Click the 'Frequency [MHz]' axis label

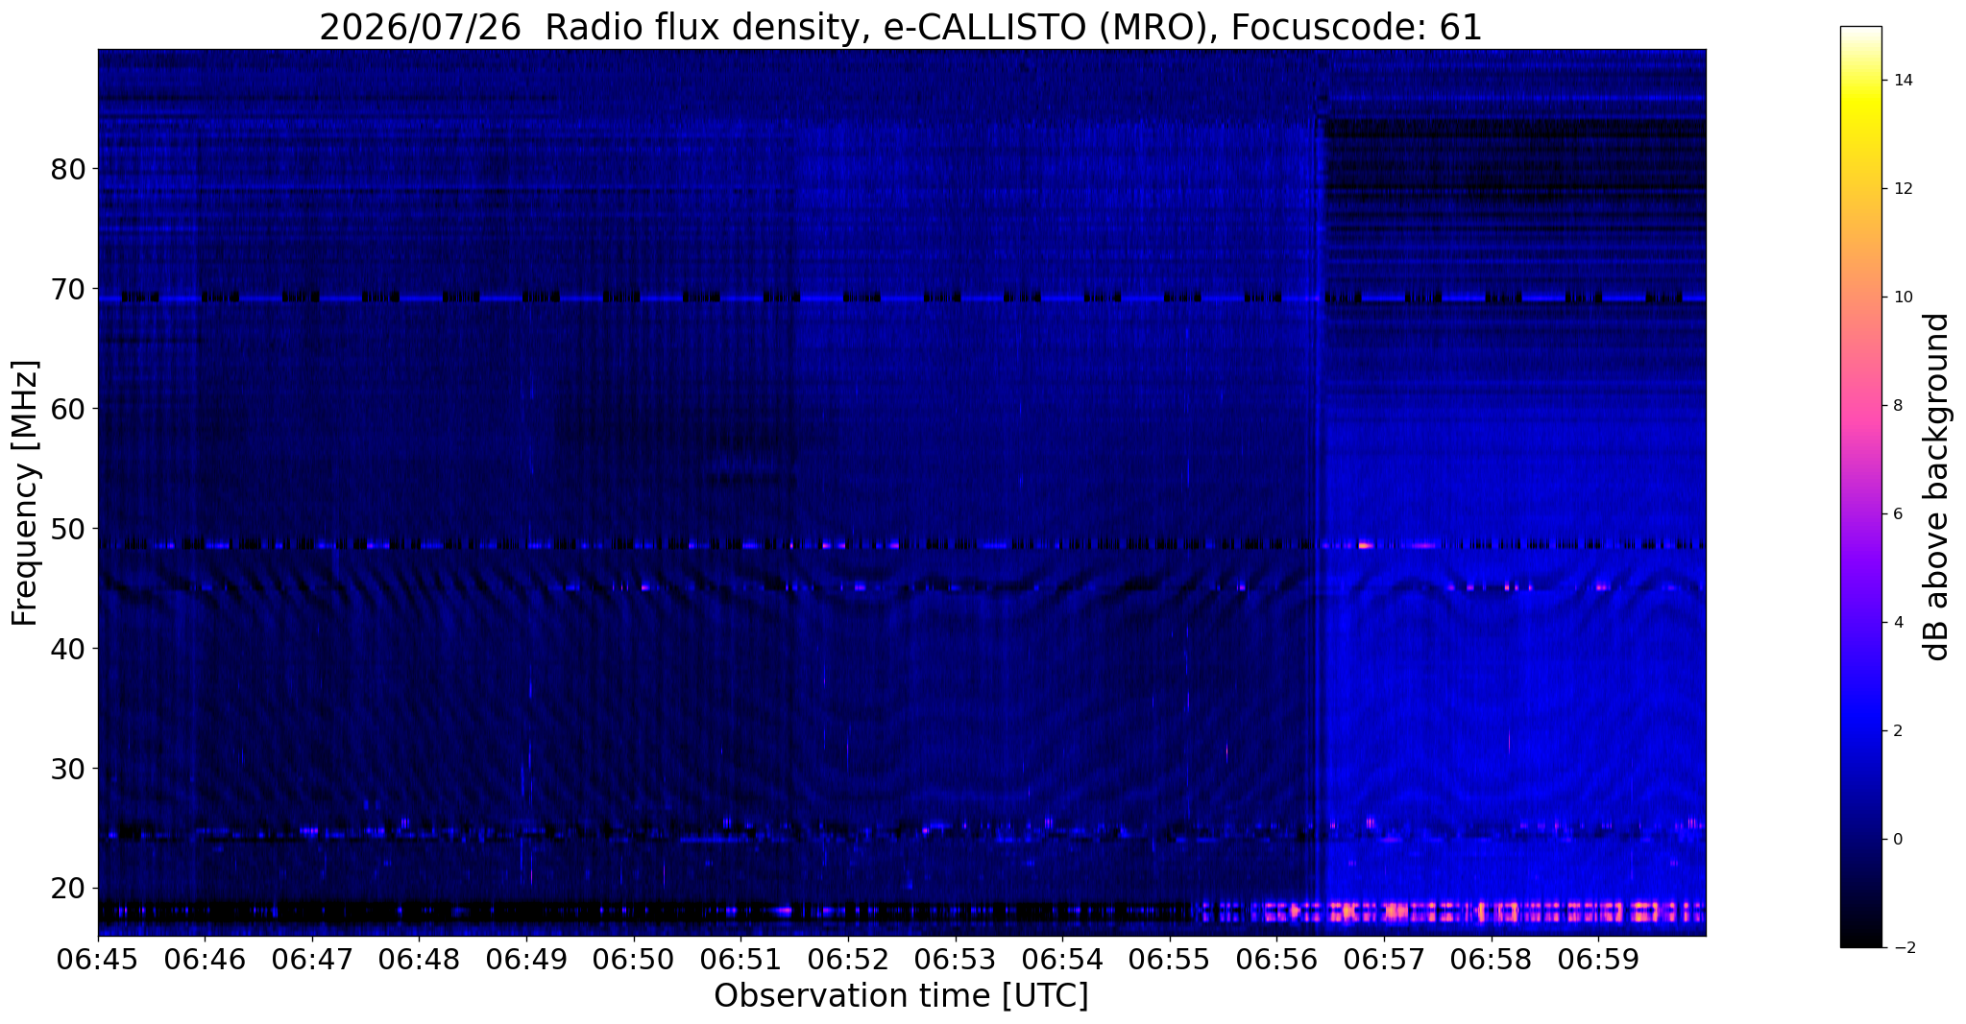tap(26, 492)
